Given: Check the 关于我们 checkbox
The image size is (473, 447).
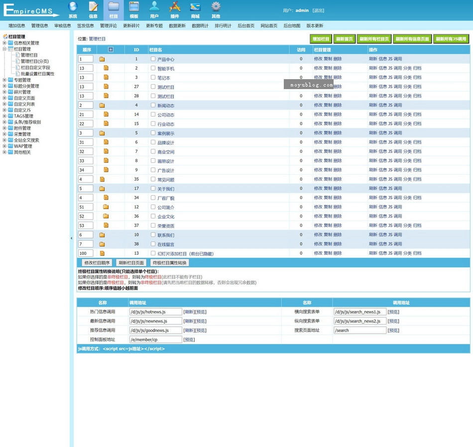Looking at the screenshot, I should (153, 189).
